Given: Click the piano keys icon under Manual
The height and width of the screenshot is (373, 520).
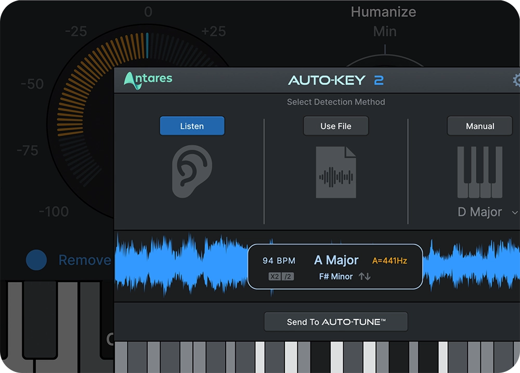Looking at the screenshot, I should point(479,171).
